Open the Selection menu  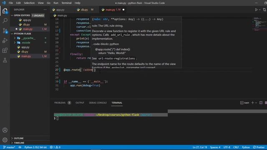tap(29, 3)
